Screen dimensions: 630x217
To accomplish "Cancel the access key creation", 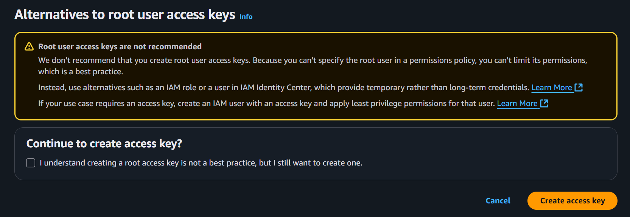I will (x=498, y=201).
